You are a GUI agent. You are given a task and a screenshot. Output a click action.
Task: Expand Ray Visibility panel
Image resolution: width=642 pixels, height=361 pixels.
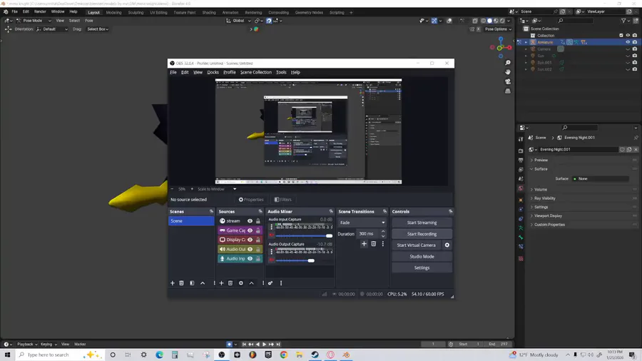544,198
